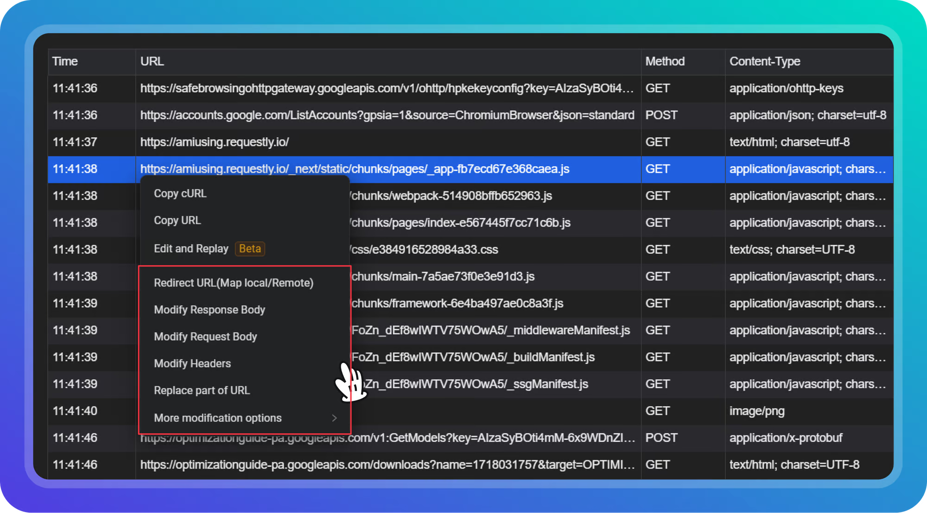
Task: Click the Method column header
Action: (665, 62)
